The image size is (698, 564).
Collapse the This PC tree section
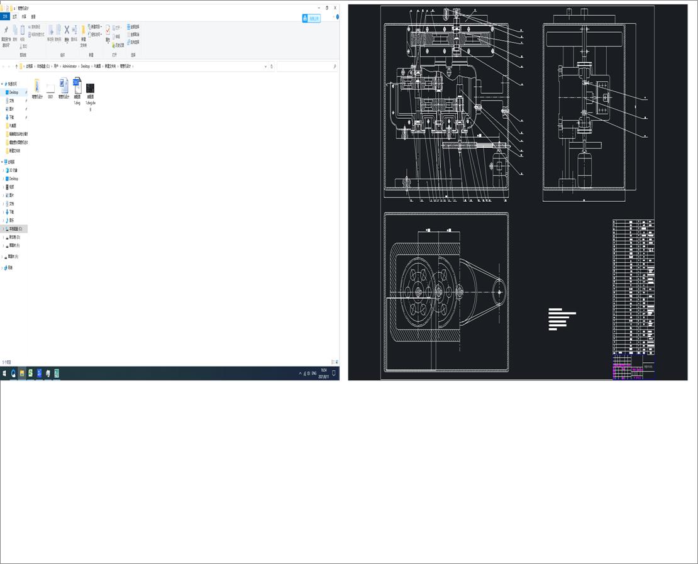point(3,162)
